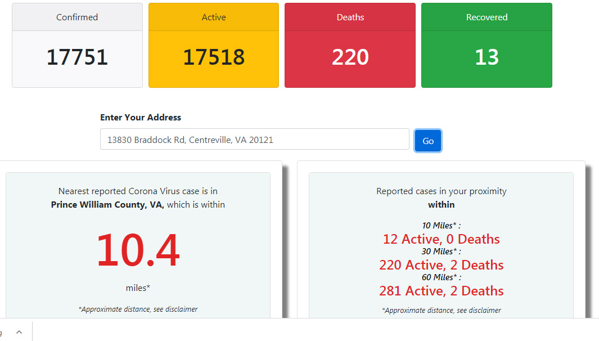599x341 pixels.
Task: Focus the Enter Your Address input field
Action: (254, 139)
